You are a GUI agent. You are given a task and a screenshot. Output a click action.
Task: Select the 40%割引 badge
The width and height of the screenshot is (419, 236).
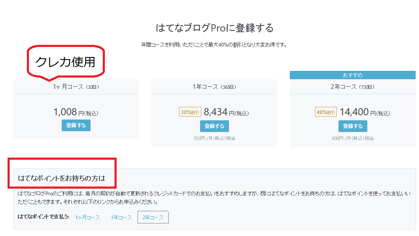click(x=326, y=112)
